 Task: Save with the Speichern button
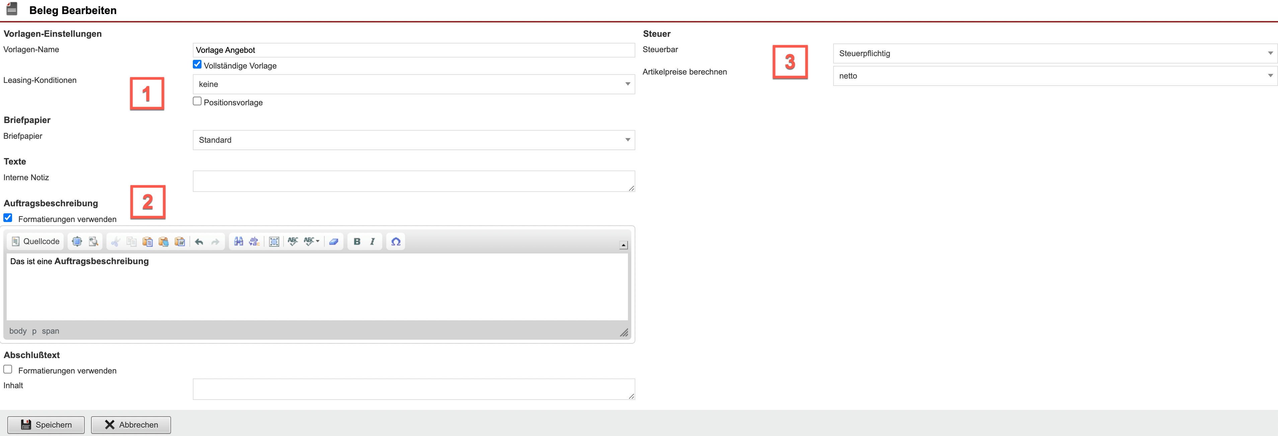click(x=46, y=425)
